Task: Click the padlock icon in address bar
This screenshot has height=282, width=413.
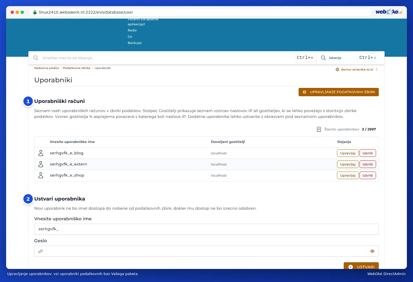Action: [x=35, y=12]
